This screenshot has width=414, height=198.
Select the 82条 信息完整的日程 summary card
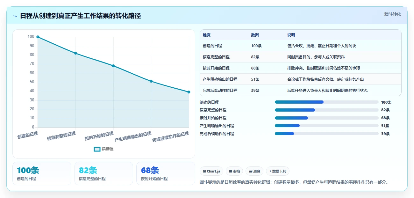(104, 173)
